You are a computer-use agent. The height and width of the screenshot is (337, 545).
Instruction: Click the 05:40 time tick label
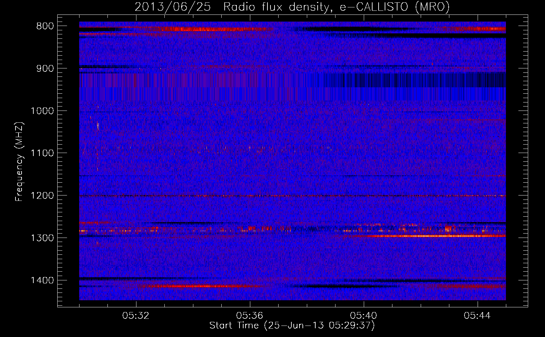coord(363,316)
